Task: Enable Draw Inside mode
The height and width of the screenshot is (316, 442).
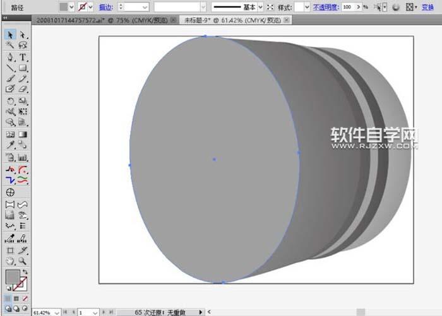Action: click(x=25, y=308)
